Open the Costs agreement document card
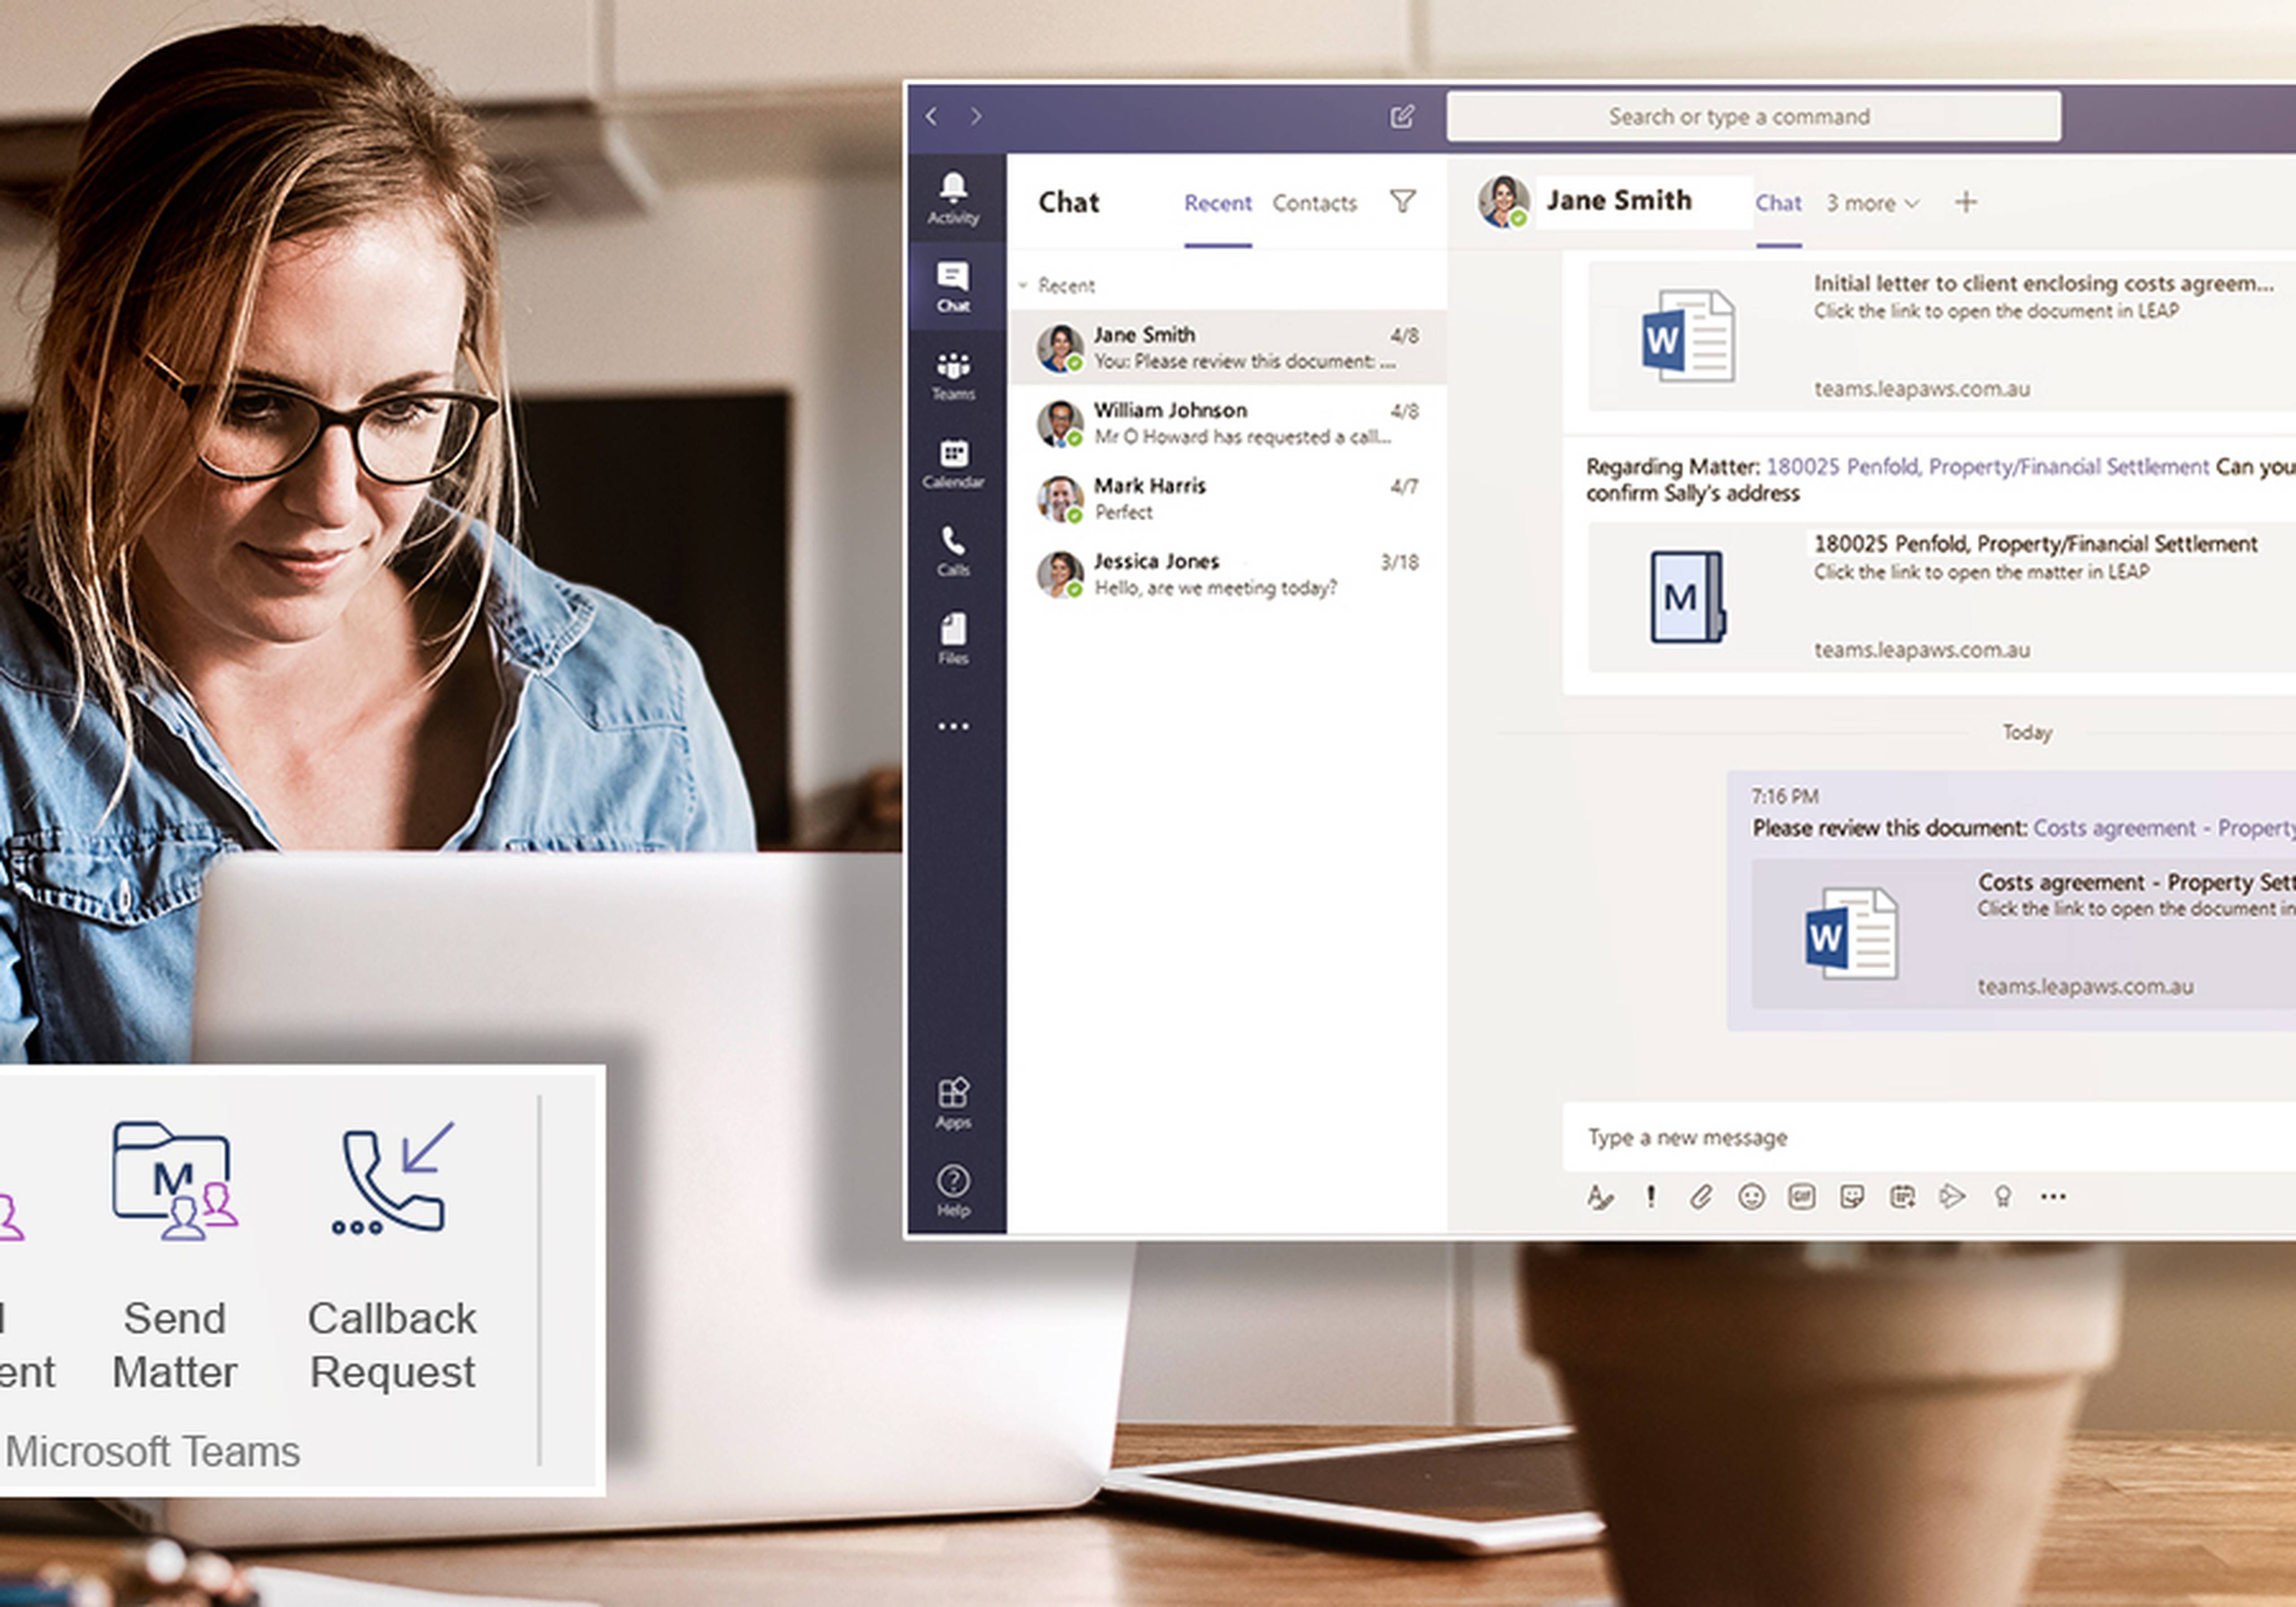This screenshot has width=2296, height=1607. coord(2023,933)
